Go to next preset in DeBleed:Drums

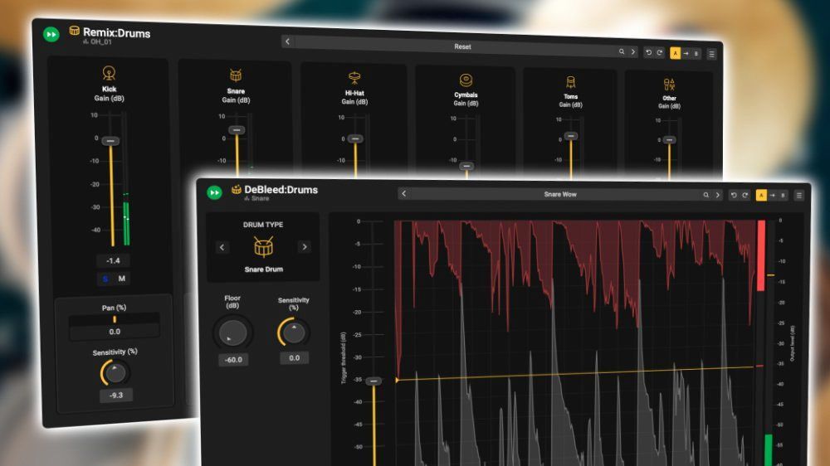[x=718, y=195]
